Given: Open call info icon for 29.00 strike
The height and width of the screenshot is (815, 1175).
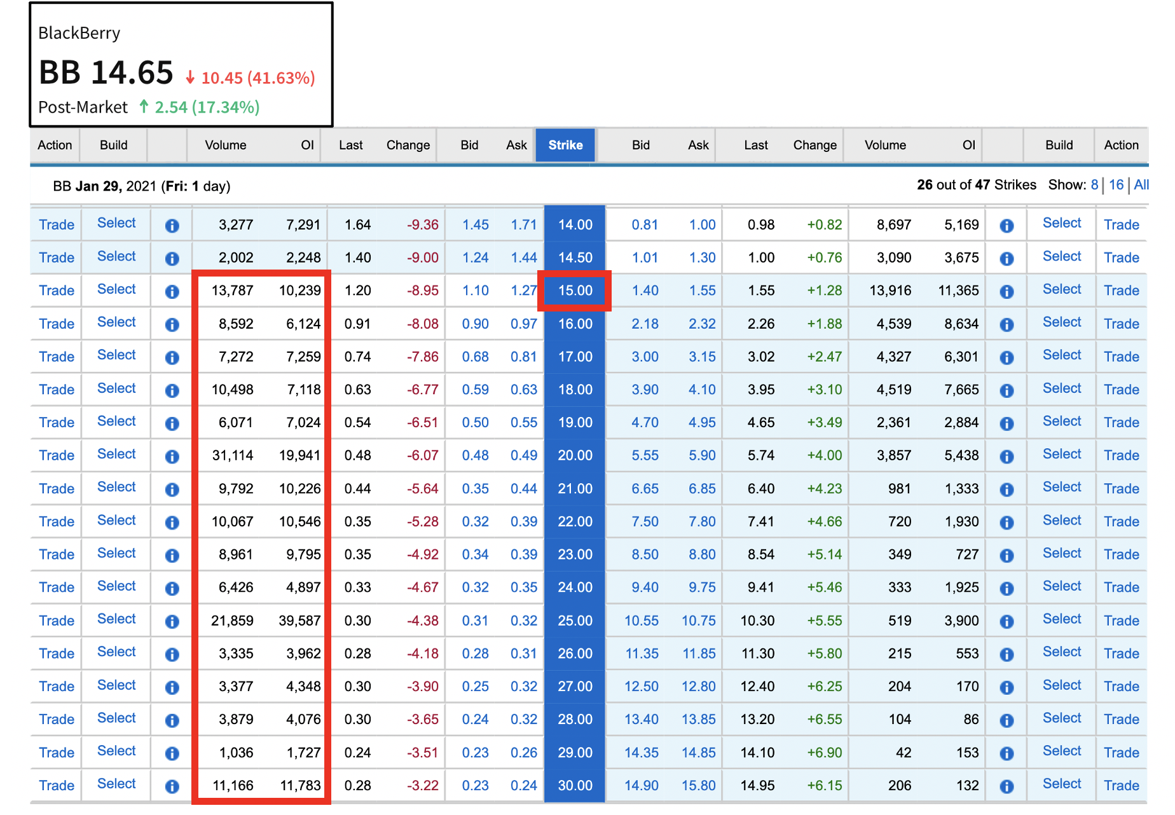Looking at the screenshot, I should point(172,753).
